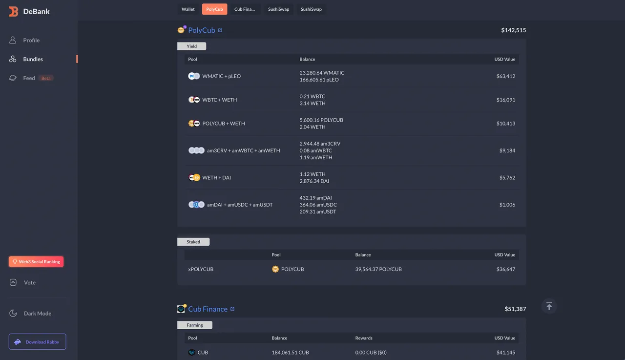Click the PolyCub total $142,515

click(514, 30)
